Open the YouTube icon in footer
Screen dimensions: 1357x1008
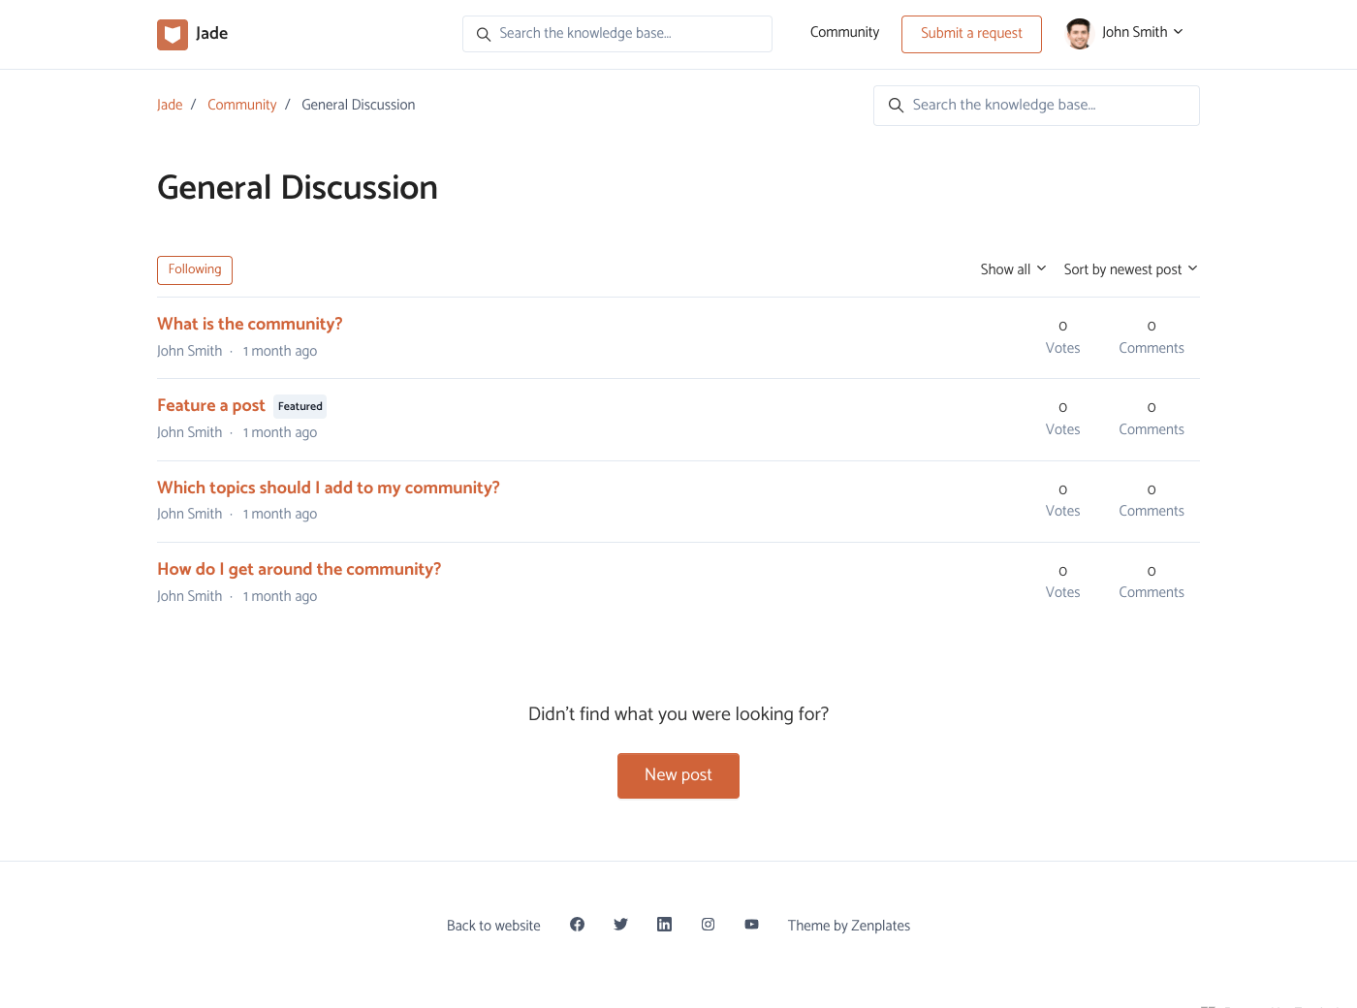[x=751, y=925]
